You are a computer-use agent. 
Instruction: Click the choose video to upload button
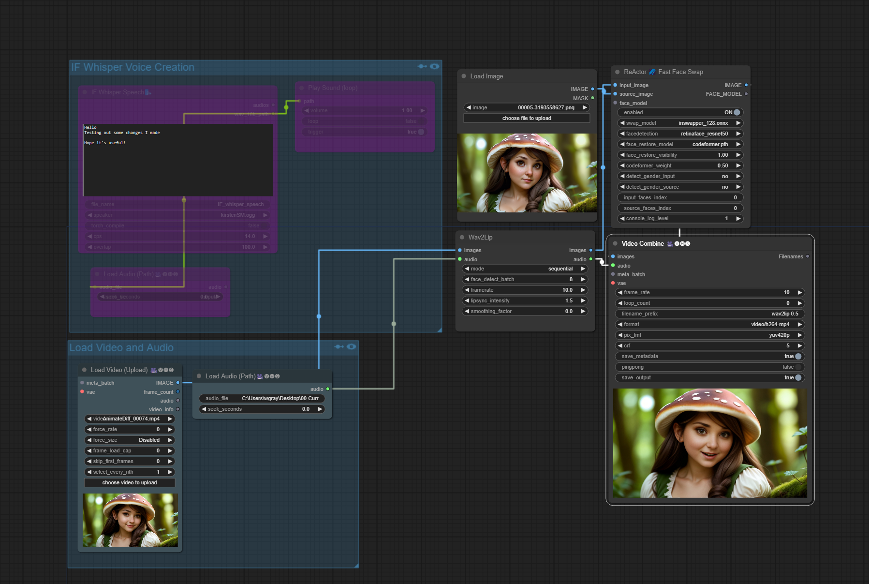tap(130, 482)
